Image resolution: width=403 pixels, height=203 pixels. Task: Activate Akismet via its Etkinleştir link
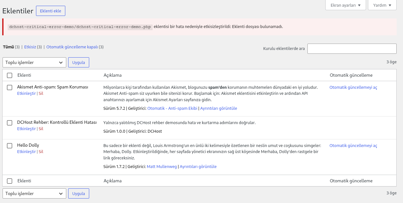(26, 94)
